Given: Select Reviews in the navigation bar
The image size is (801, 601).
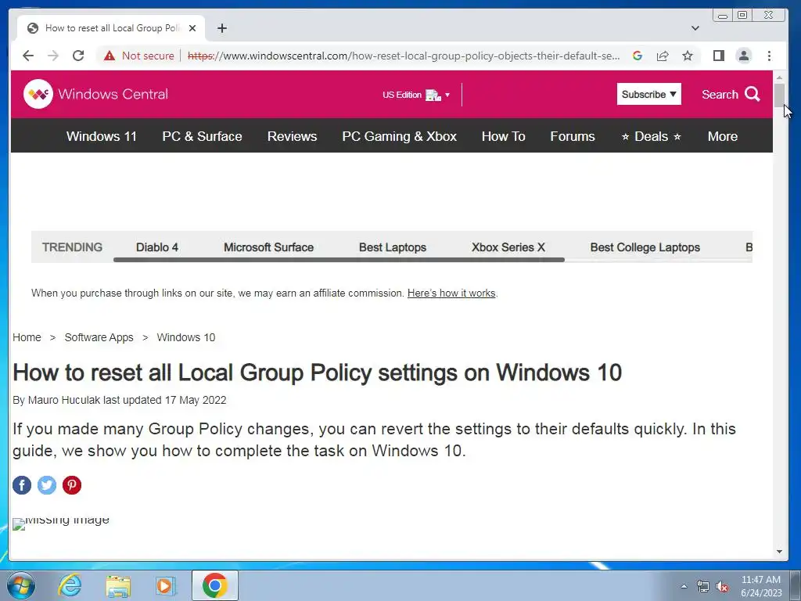Looking at the screenshot, I should tap(293, 136).
